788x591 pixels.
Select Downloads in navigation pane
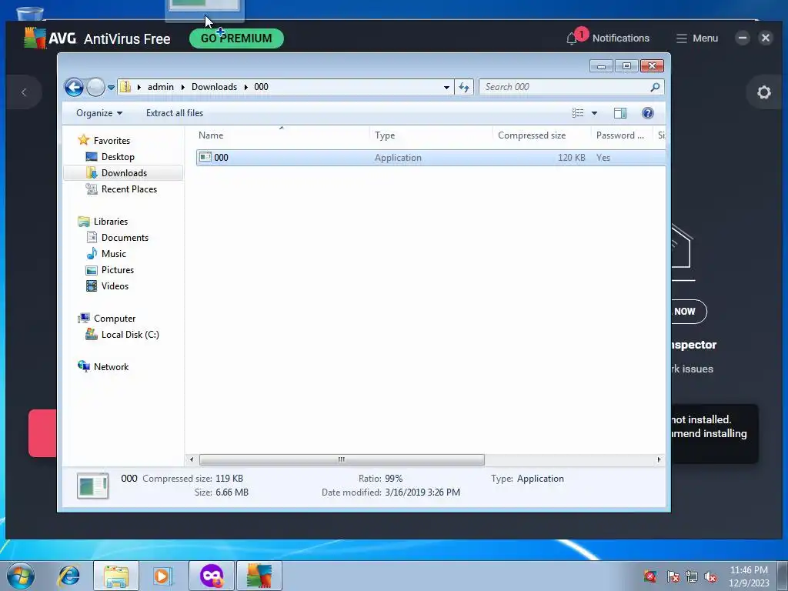(x=124, y=173)
